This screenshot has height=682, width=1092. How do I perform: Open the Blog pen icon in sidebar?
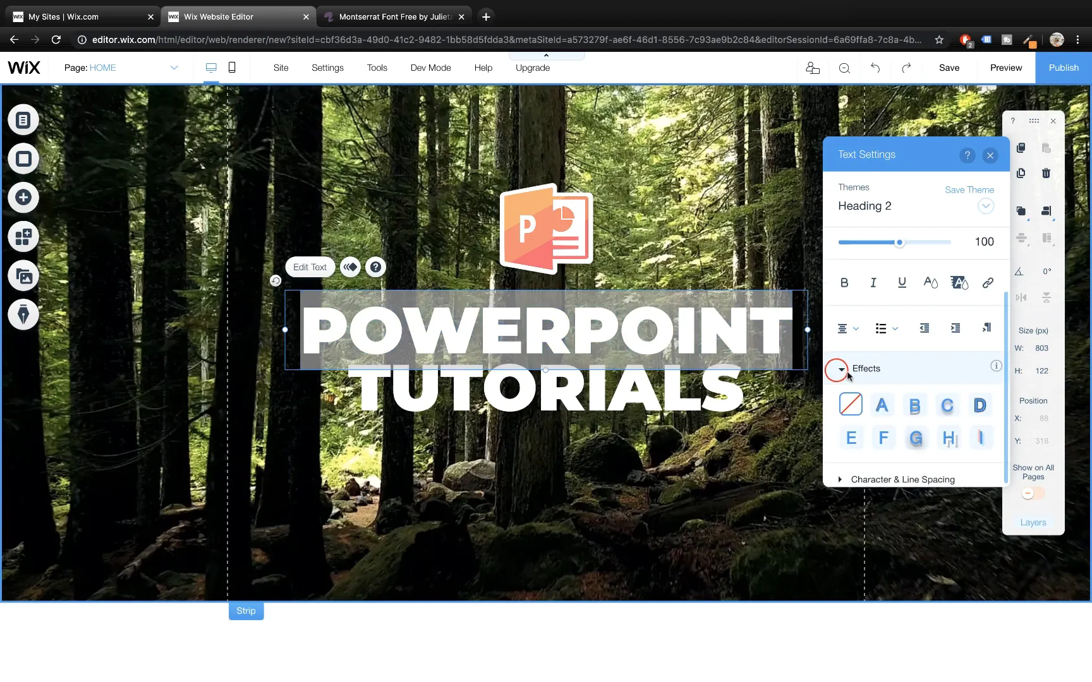[23, 314]
